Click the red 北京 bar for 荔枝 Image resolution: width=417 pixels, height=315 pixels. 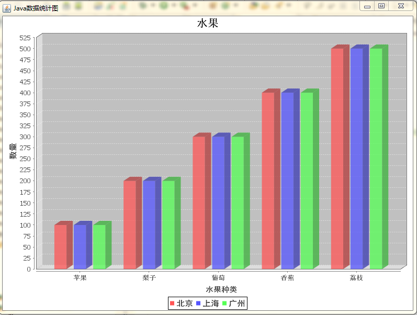(337, 159)
